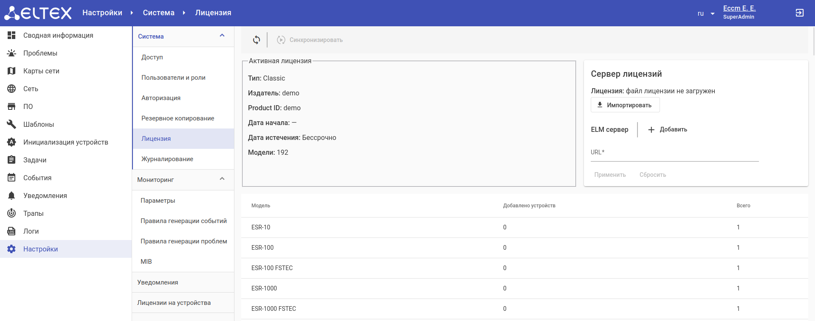Collapse the Система section
This screenshot has height=321, width=815.
pos(222,36)
